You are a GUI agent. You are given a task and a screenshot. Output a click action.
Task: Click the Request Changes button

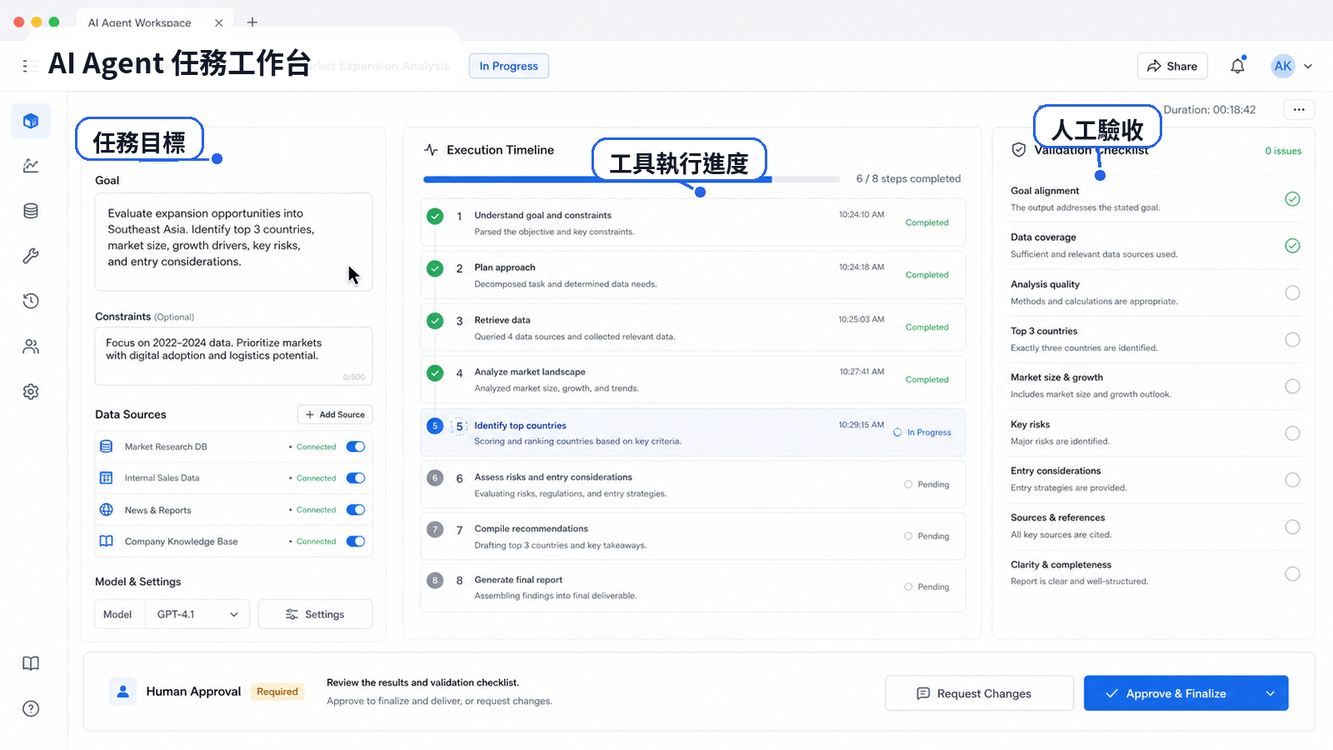tap(979, 693)
